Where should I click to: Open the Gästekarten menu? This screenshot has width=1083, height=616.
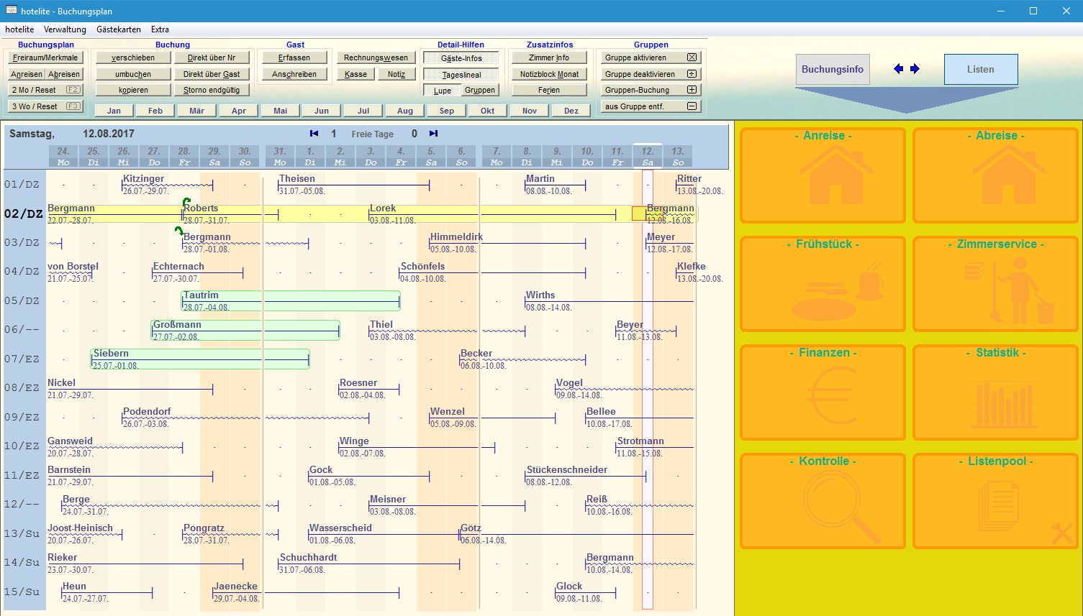tap(119, 29)
